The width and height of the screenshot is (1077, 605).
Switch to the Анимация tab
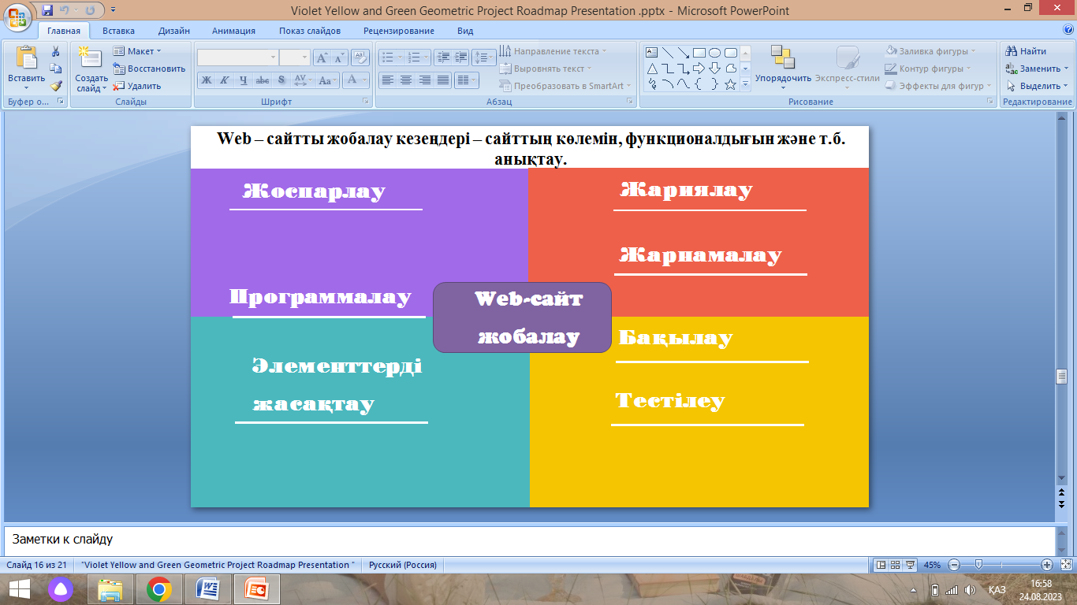[233, 31]
